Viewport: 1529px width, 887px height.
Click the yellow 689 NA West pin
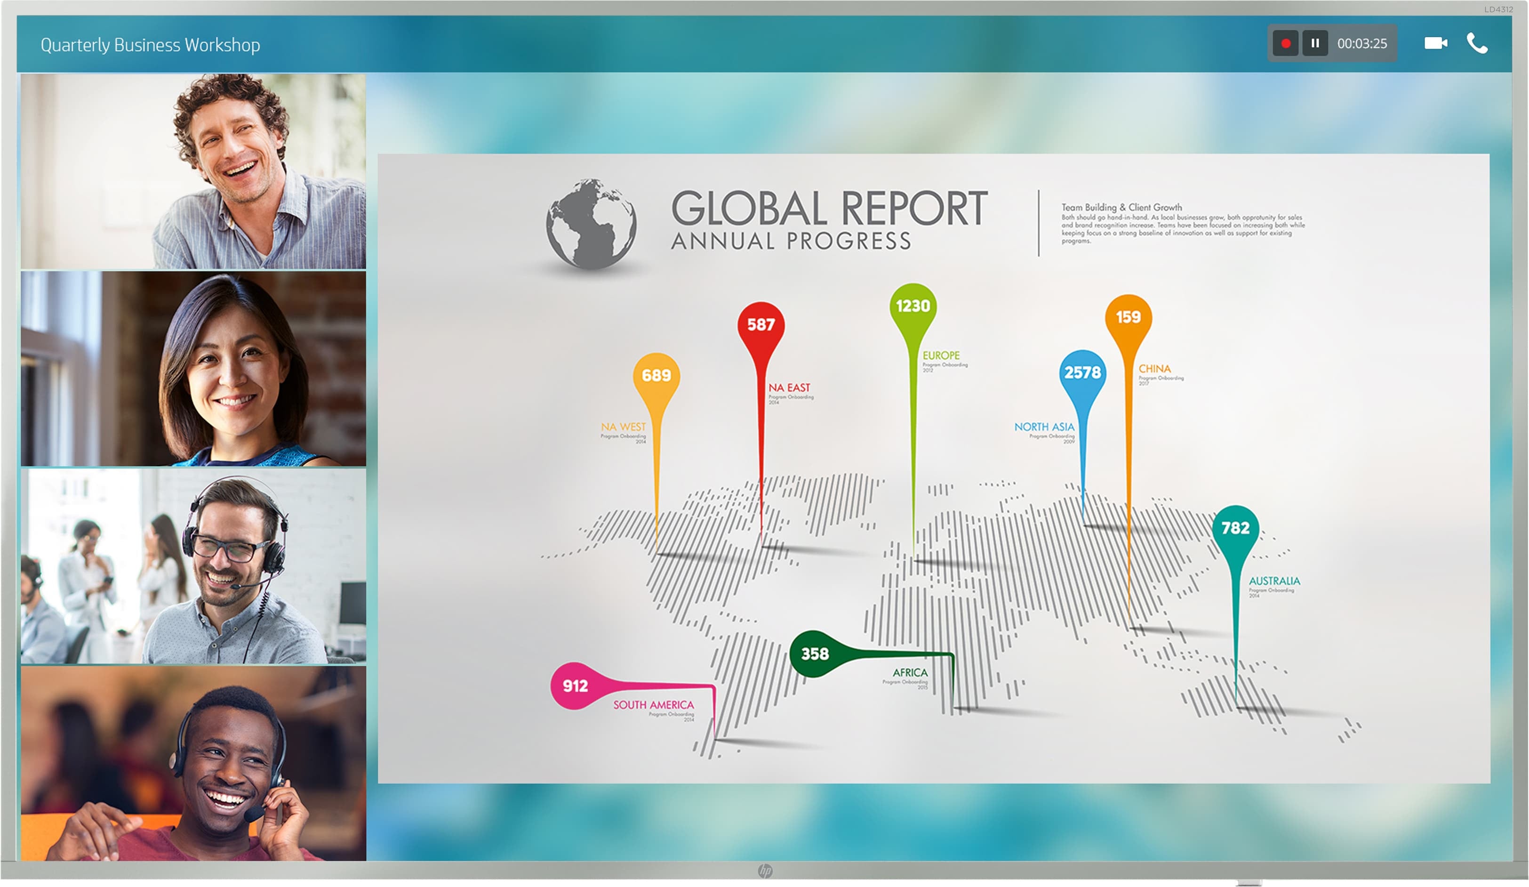point(656,375)
